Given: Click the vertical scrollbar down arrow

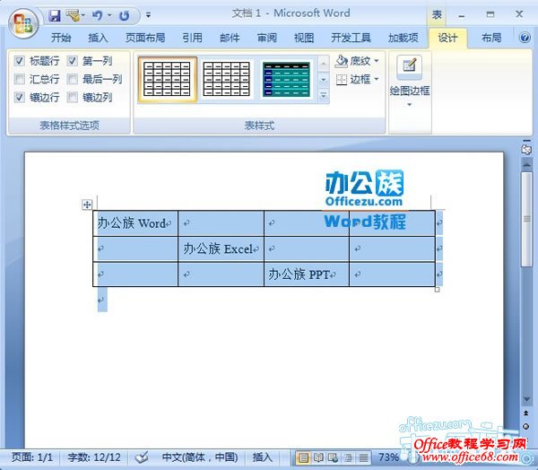Looking at the screenshot, I should pyautogui.click(x=526, y=399).
